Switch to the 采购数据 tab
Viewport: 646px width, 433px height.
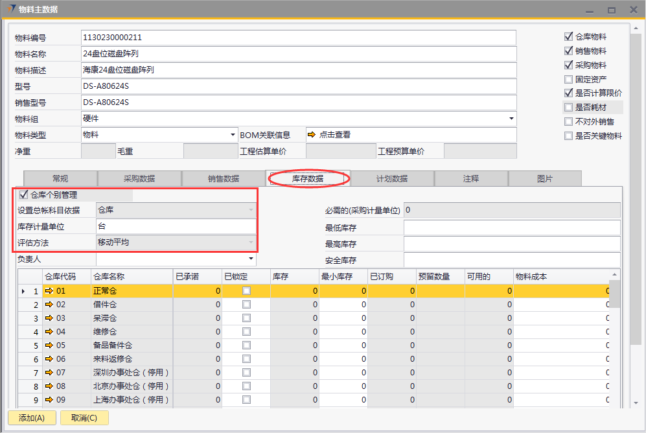pyautogui.click(x=139, y=179)
